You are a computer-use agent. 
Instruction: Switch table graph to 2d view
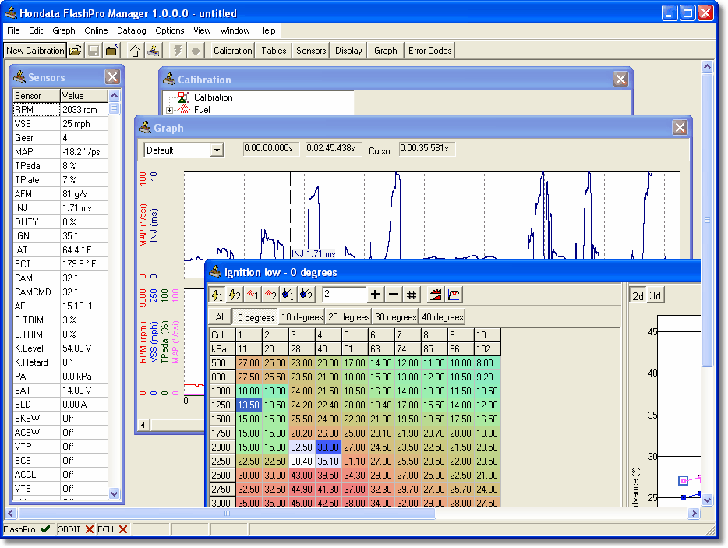pyautogui.click(x=638, y=296)
